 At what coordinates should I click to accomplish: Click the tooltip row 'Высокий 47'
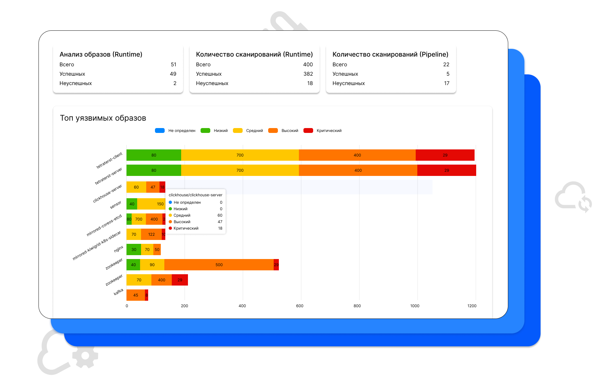pos(195,222)
